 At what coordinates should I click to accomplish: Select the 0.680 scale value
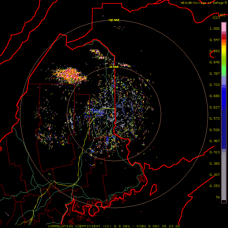215,96
